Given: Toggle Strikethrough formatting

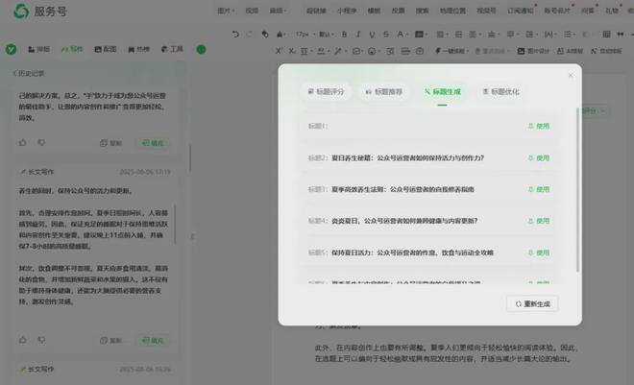Looking at the screenshot, I should click(386, 35).
